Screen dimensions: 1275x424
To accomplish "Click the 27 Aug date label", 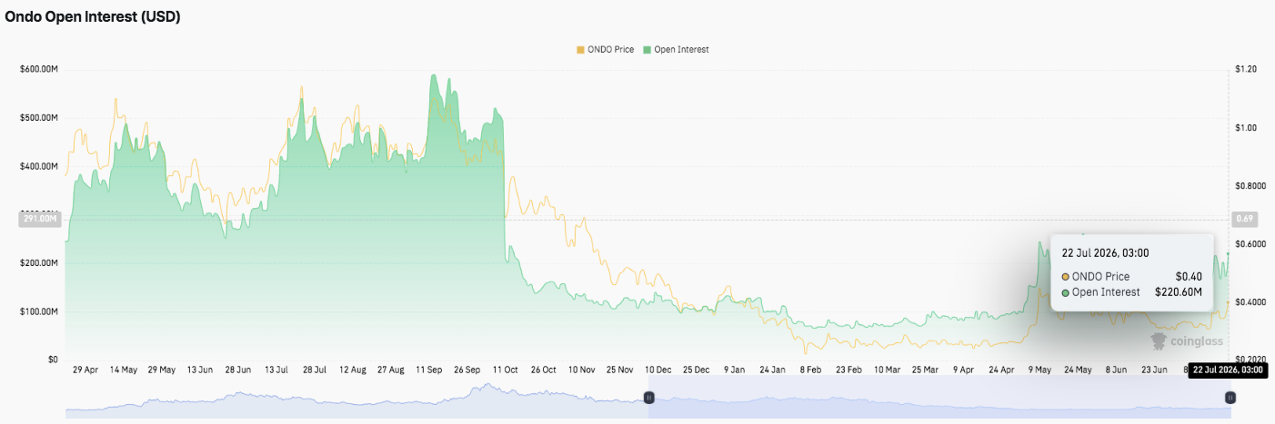I will point(391,370).
